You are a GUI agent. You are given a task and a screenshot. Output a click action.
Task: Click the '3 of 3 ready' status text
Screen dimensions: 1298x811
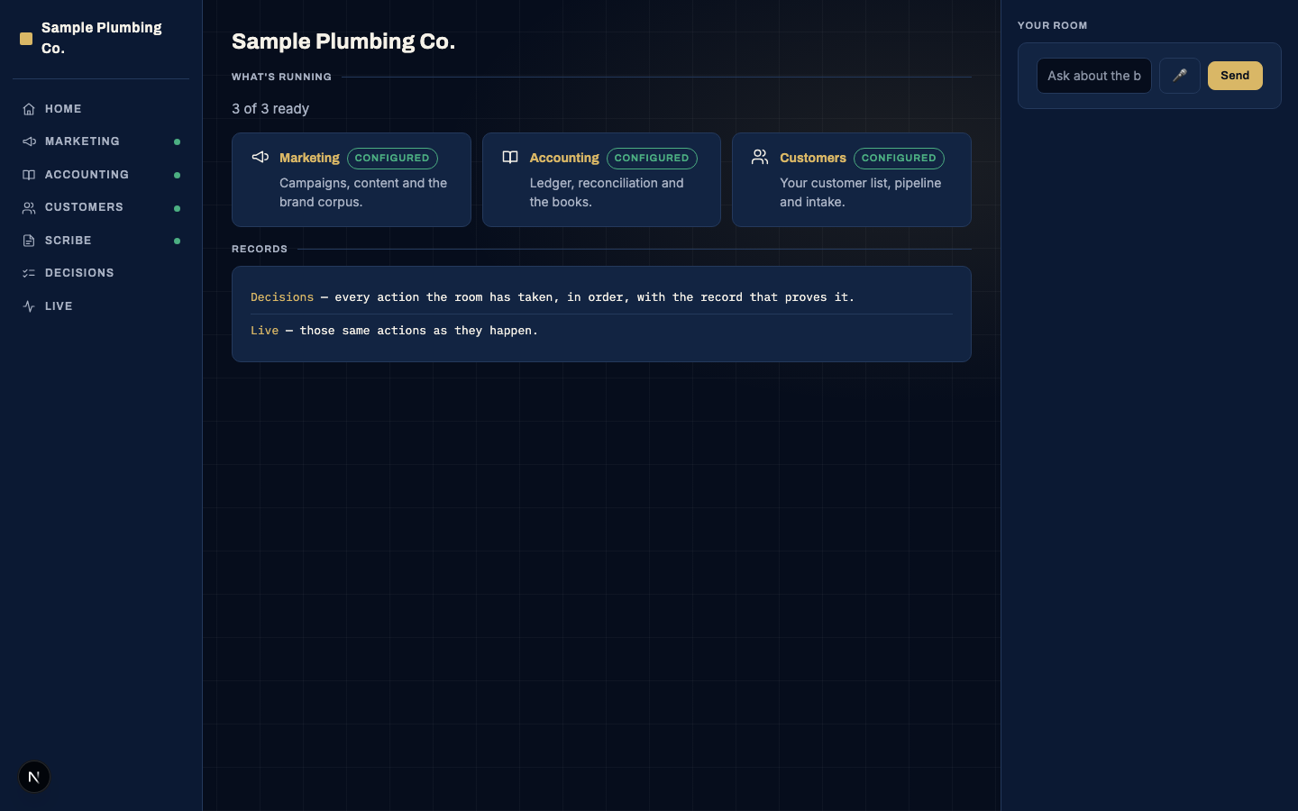[x=270, y=109]
